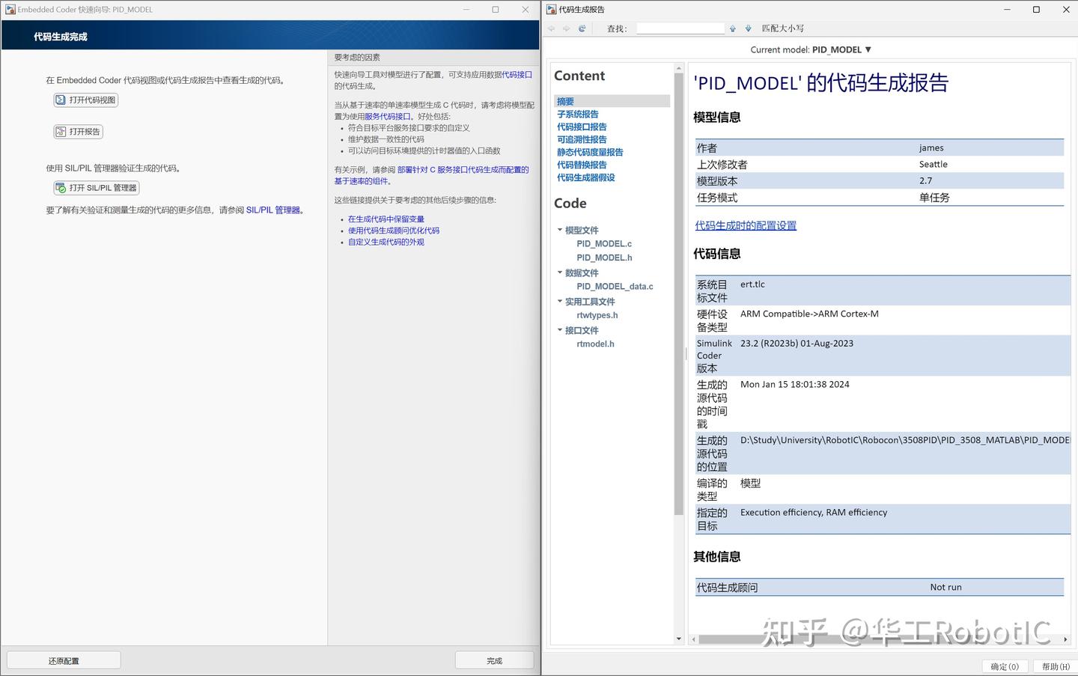Click the 确定 button in the report window

(x=1004, y=666)
